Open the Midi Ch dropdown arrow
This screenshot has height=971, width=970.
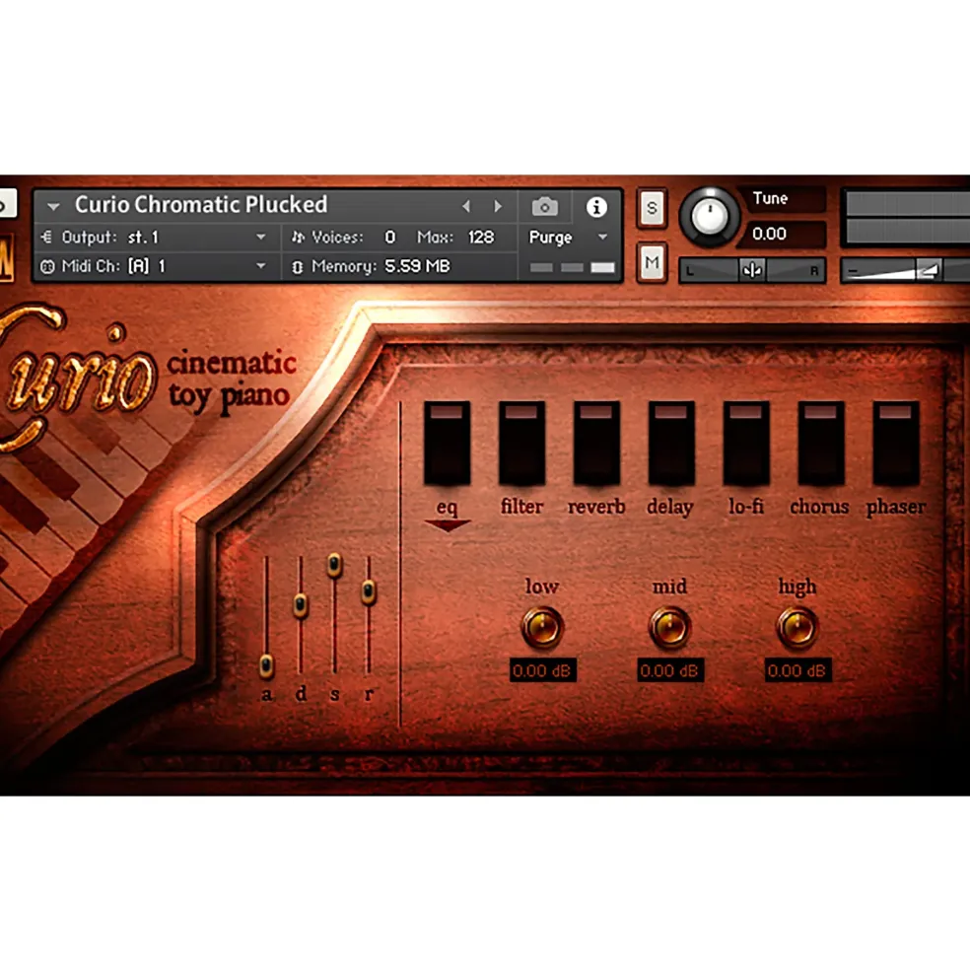tap(261, 265)
